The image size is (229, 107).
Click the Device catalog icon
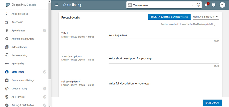click(x=7, y=56)
